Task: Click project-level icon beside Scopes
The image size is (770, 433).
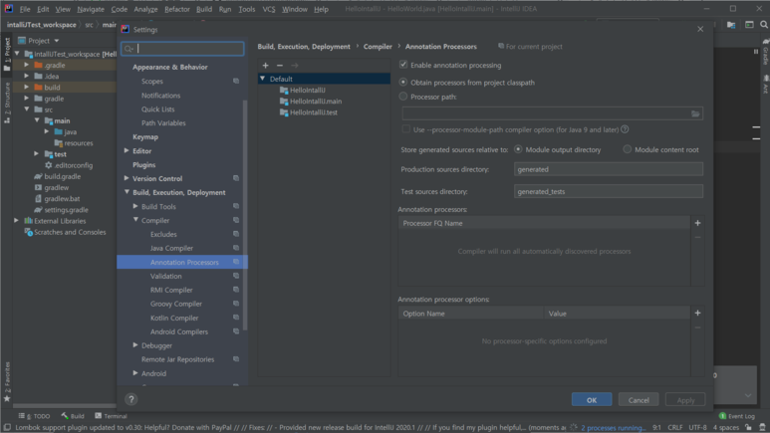Action: tap(236, 81)
